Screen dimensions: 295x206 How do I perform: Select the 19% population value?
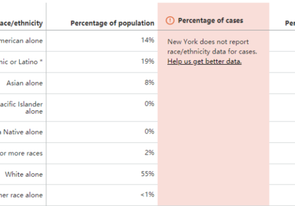coord(148,61)
